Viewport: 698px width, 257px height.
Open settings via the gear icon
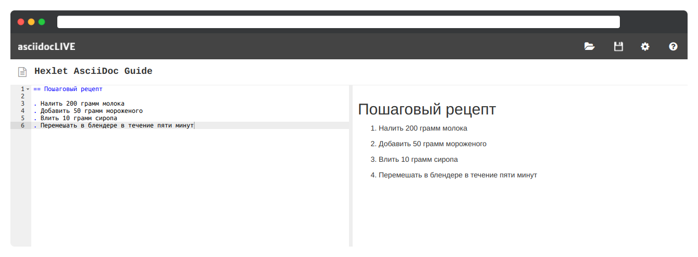pyautogui.click(x=645, y=46)
